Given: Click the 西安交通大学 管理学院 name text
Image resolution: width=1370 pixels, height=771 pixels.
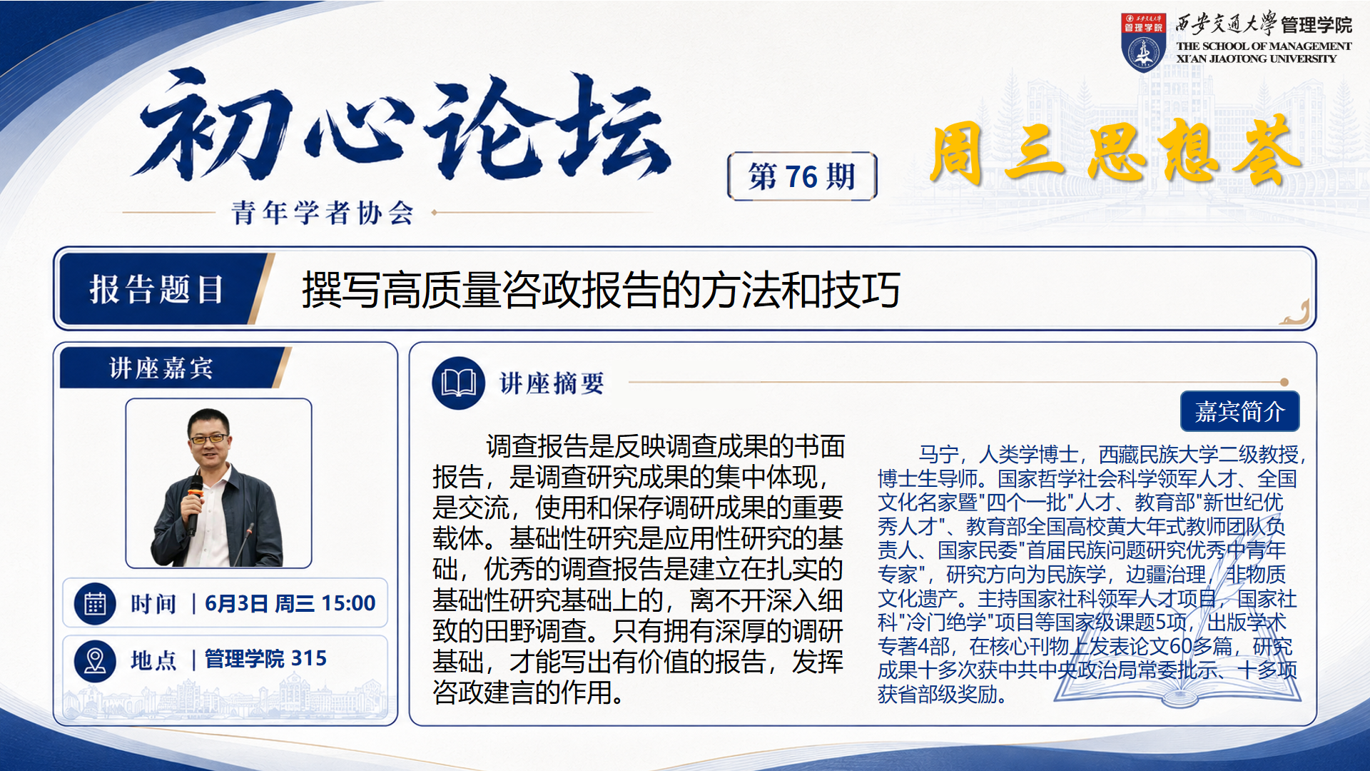Looking at the screenshot, I should pyautogui.click(x=1264, y=24).
